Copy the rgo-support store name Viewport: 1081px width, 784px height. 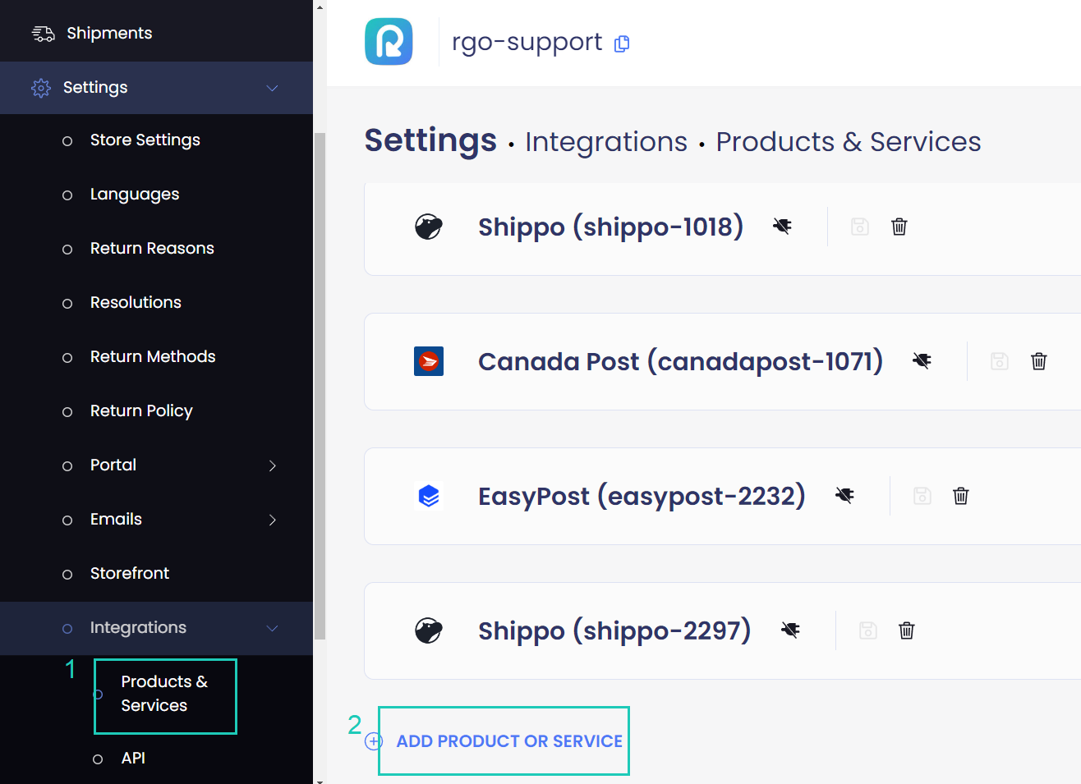tap(622, 44)
